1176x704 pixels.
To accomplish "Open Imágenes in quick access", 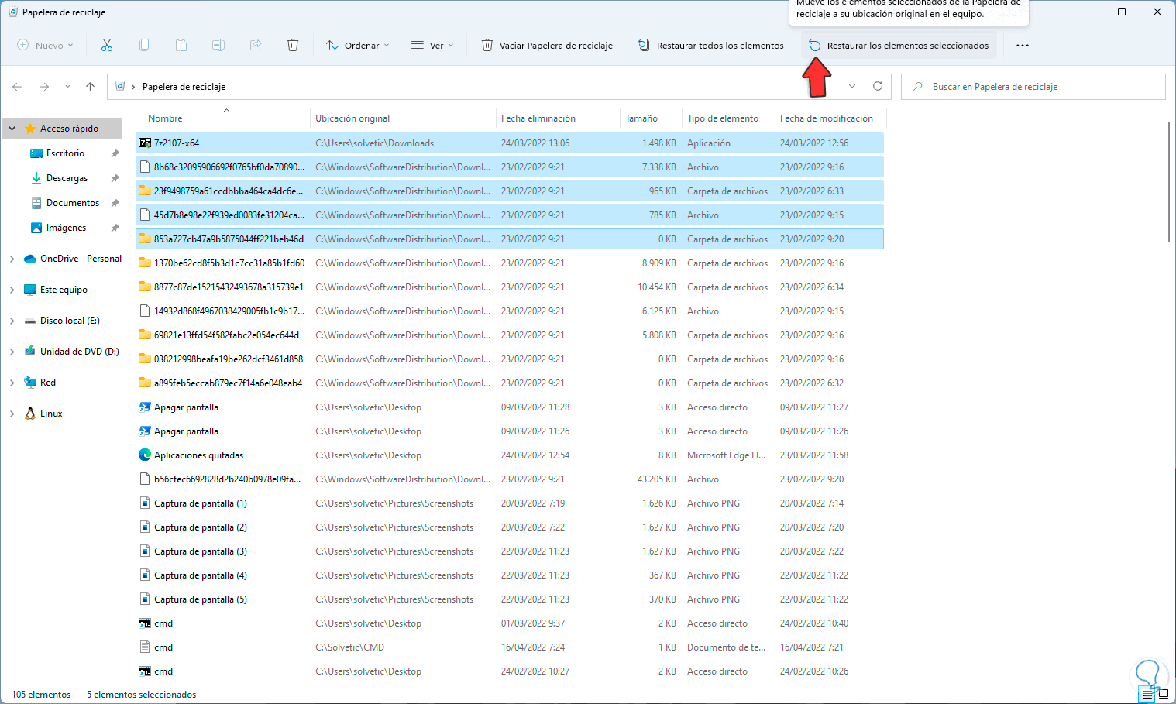I will pos(66,228).
